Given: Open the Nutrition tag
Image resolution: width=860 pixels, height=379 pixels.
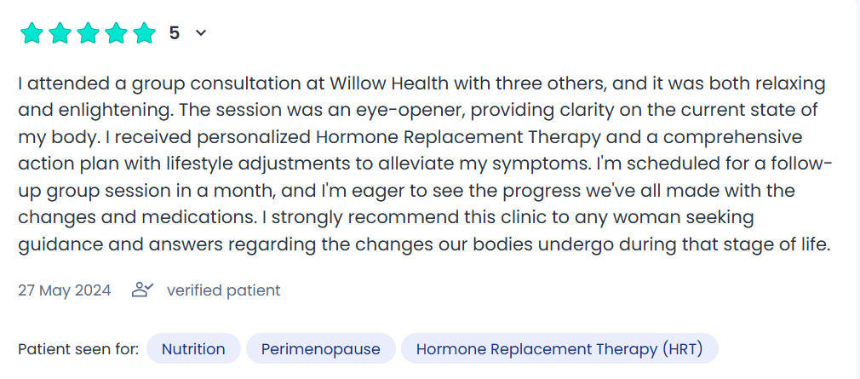Looking at the screenshot, I should click(x=193, y=349).
